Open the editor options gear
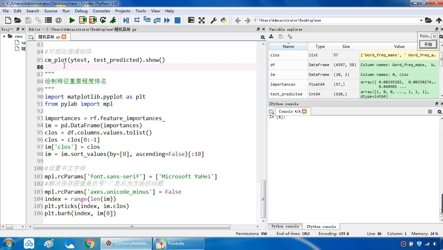Image resolution: width=443 pixels, height=250 pixels. [263, 37]
